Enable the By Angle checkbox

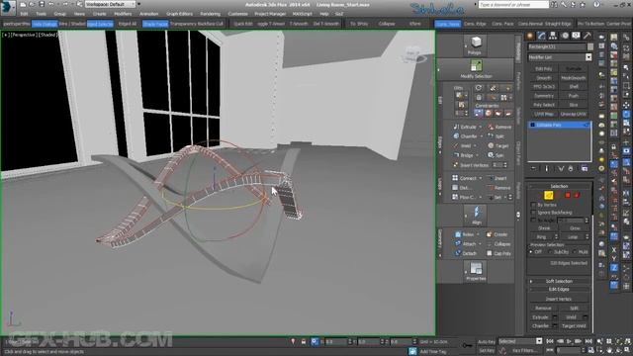click(x=533, y=221)
